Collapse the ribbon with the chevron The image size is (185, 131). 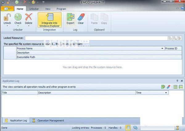pos(177,8)
